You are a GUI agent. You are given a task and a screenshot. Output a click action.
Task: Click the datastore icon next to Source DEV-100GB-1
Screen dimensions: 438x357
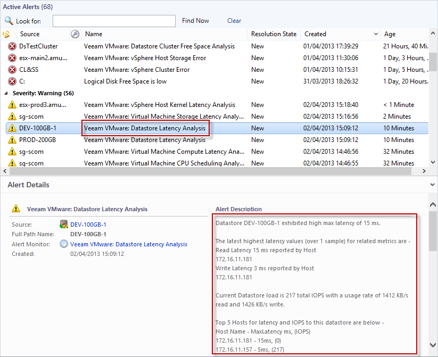[64, 225]
